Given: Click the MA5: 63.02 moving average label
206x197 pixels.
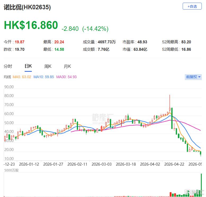Looking at the screenshot, I should 22,77.
